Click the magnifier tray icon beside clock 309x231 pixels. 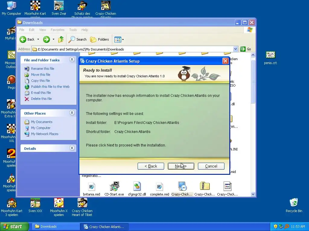point(287,227)
